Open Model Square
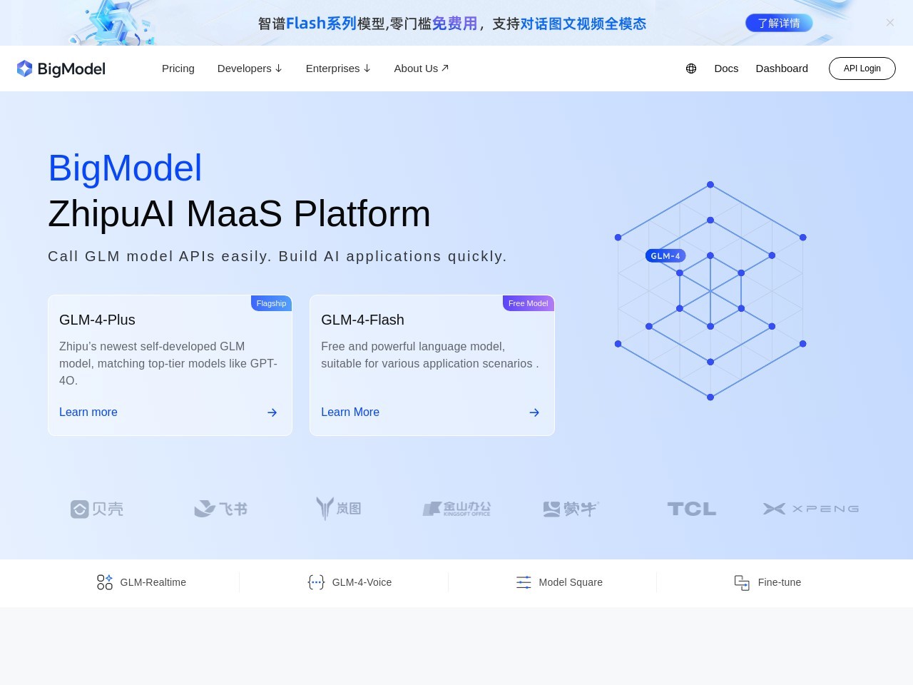 coord(571,582)
